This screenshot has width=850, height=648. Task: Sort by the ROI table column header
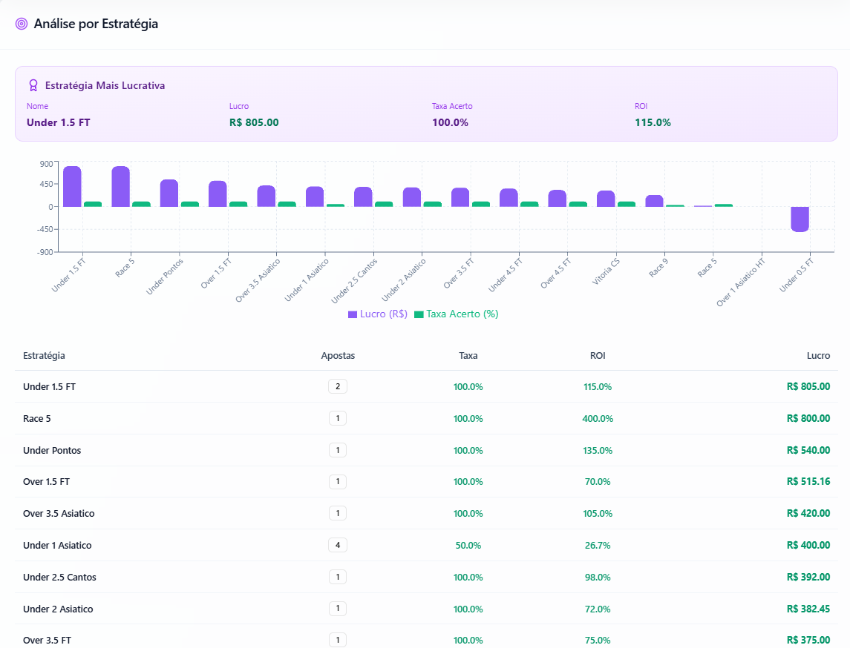pyautogui.click(x=598, y=356)
